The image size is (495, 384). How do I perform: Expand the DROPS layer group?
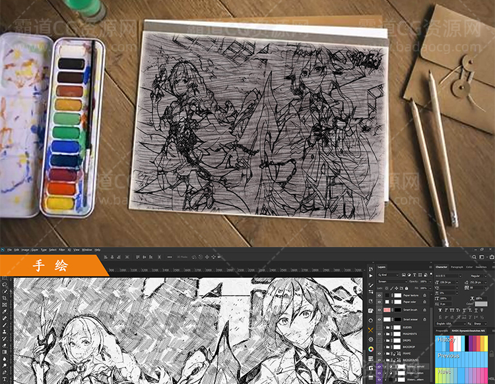point(384,341)
